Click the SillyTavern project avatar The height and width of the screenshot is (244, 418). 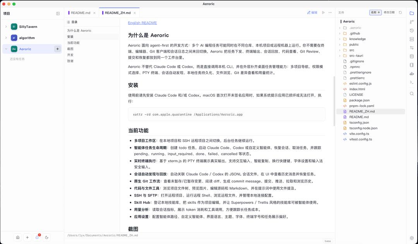tap(14, 27)
